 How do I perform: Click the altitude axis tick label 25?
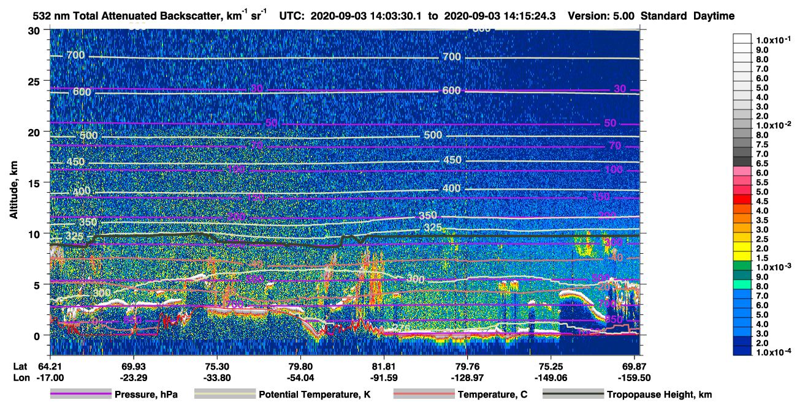[x=35, y=81]
